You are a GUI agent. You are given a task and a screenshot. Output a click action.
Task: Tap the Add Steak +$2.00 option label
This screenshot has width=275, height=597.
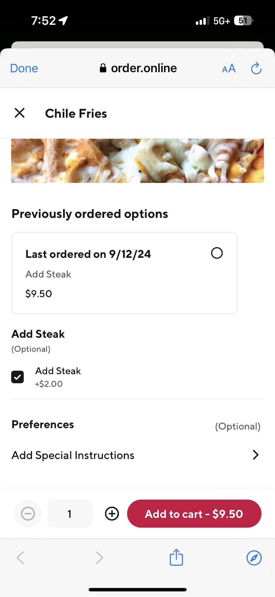coord(58,377)
